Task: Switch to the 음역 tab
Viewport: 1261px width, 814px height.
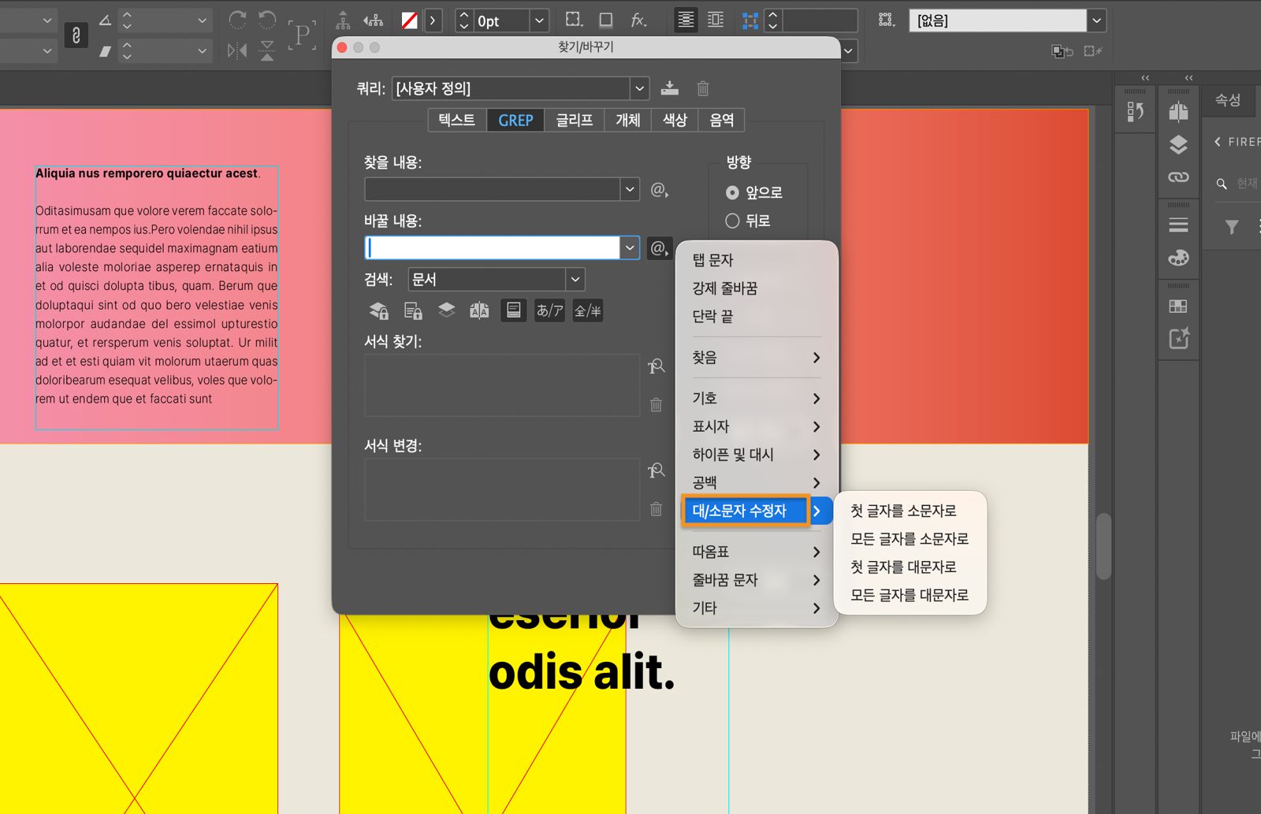Action: point(722,120)
